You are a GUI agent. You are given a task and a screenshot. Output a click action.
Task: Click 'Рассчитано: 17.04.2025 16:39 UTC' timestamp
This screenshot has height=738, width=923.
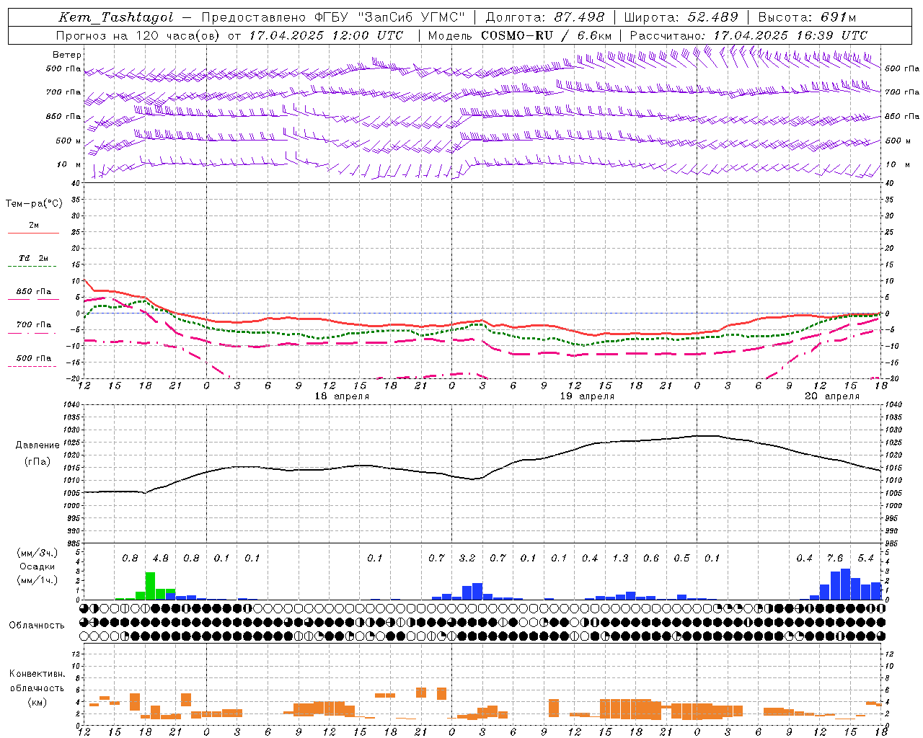[748, 35]
